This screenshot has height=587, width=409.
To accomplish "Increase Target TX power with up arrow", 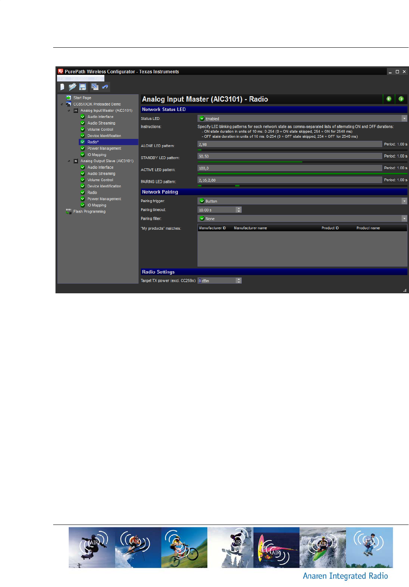I will (239, 279).
